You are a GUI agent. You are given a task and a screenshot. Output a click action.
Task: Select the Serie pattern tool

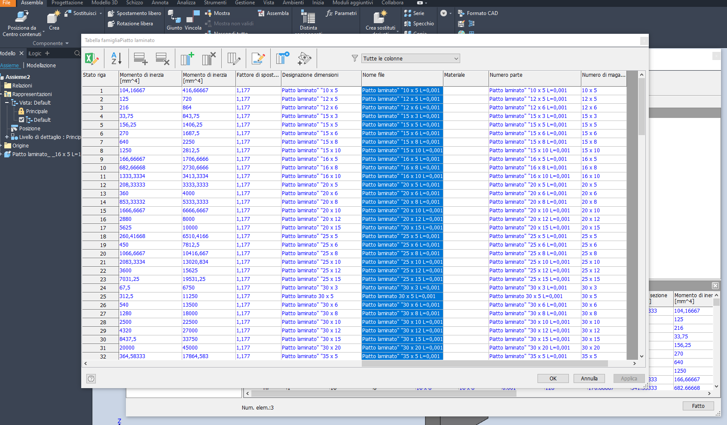pos(414,13)
